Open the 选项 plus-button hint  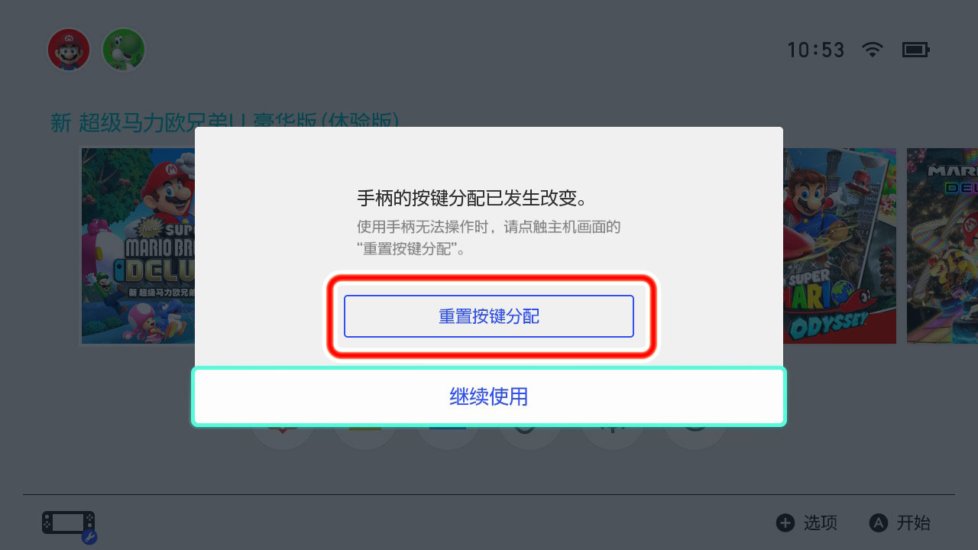pyautogui.click(x=807, y=522)
